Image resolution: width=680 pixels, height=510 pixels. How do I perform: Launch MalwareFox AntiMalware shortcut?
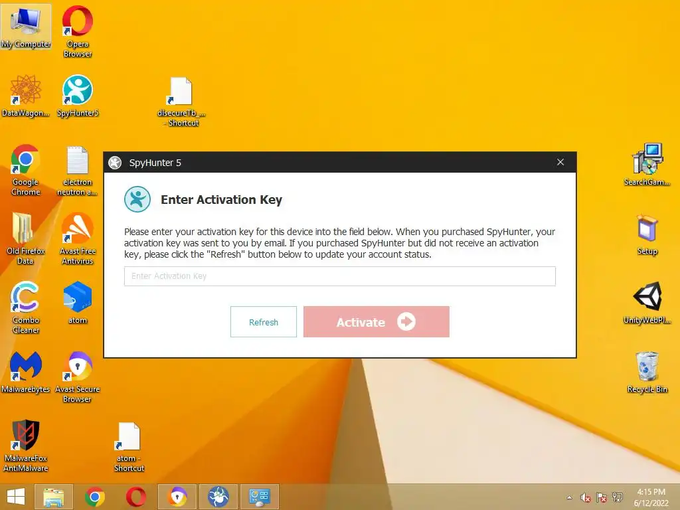point(26,446)
